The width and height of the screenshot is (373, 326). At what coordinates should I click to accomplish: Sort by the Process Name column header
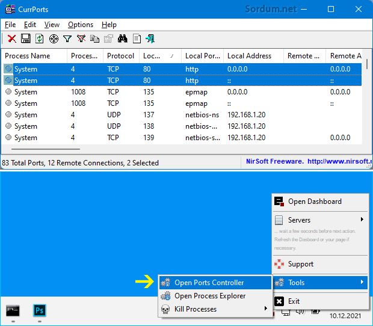(34, 56)
